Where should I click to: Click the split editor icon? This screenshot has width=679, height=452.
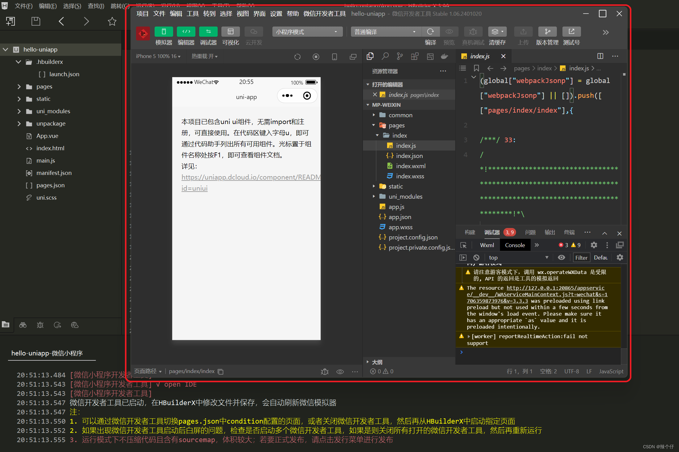600,56
